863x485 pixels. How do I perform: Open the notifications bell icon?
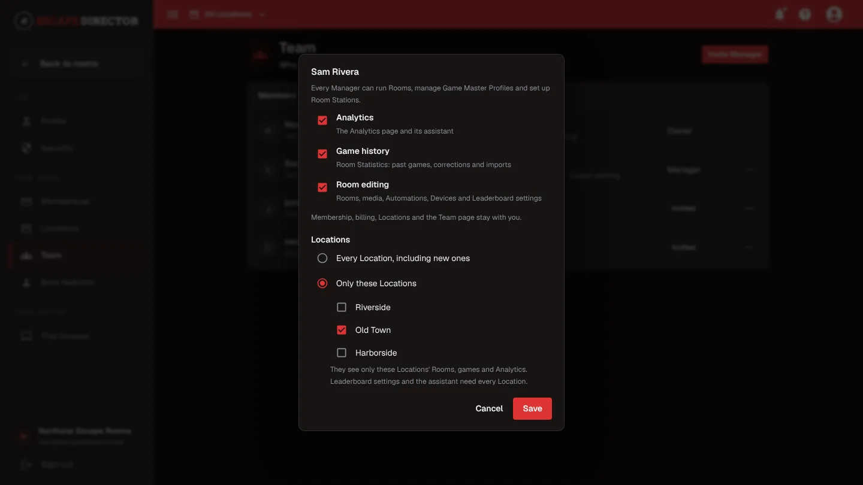coord(780,14)
